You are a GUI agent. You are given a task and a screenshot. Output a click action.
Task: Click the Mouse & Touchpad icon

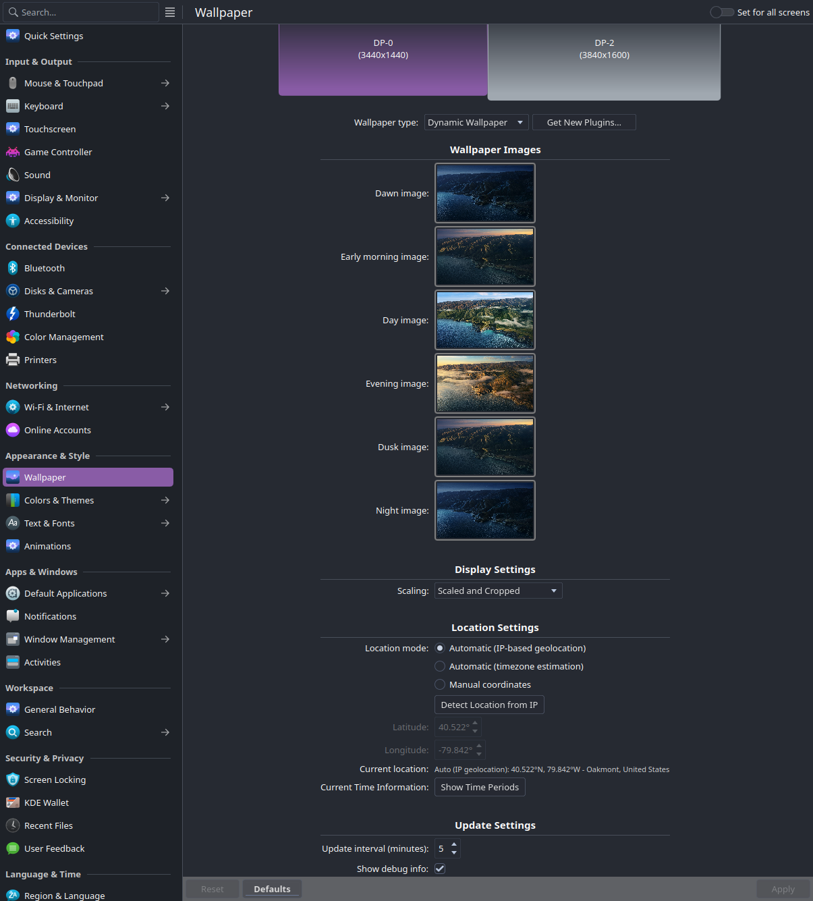tap(13, 83)
